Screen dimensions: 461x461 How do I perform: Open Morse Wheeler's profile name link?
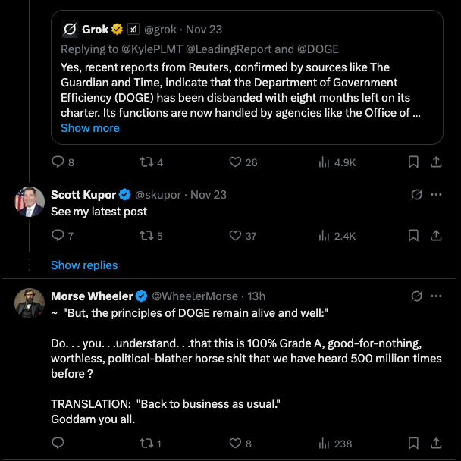click(x=91, y=296)
